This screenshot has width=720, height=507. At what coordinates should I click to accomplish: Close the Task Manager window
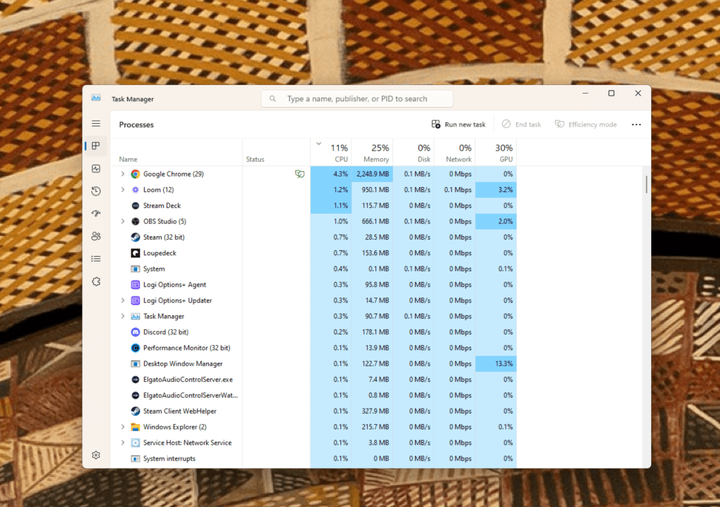[638, 94]
